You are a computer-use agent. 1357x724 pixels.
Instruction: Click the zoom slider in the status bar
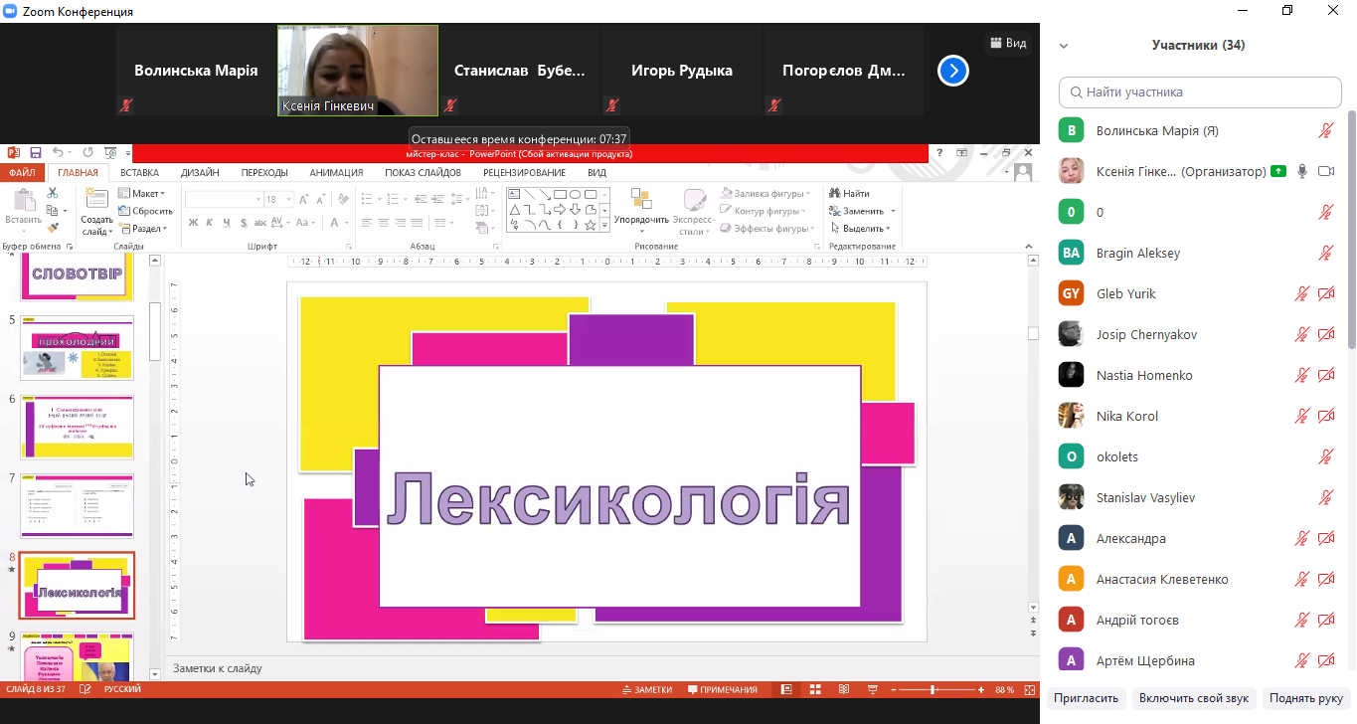coord(933,690)
